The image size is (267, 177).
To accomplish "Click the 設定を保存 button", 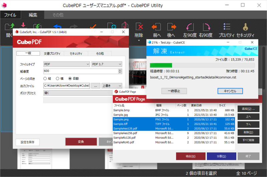I will coord(28,142).
